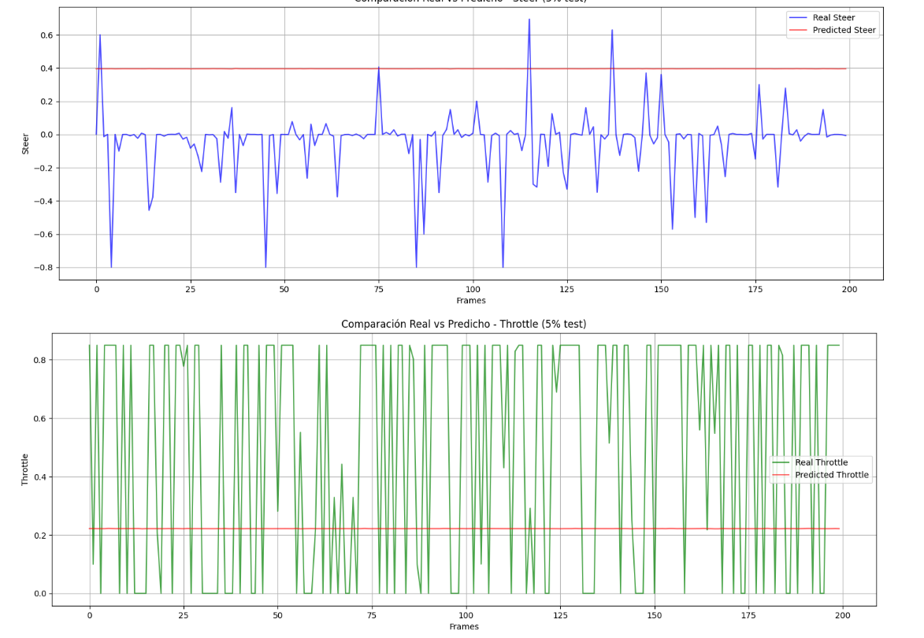Viewport: 924px width, 638px height.
Task: Click the vertical "Throttle" y-axis label
Action: pos(24,469)
